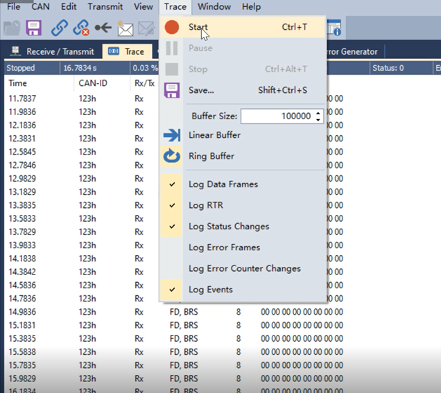Viewport: 441px width, 393px height.
Task: Enable Log Error Counter Changes option
Action: (x=243, y=269)
